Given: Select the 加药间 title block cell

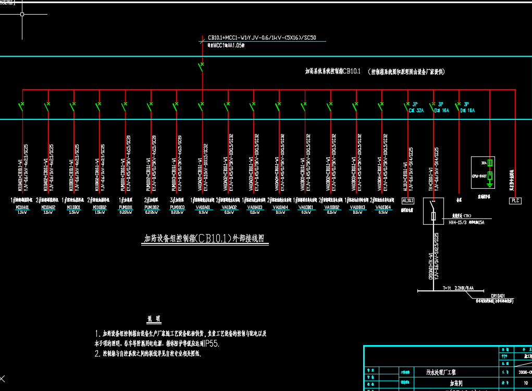Looking at the screenshot, I should (456, 383).
